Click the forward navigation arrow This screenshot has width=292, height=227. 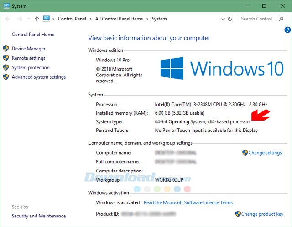click(20, 19)
